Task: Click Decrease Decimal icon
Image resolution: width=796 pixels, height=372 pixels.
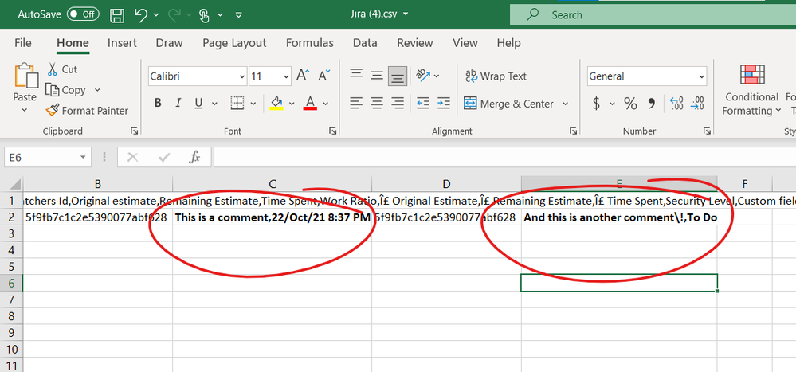Action: (x=697, y=104)
